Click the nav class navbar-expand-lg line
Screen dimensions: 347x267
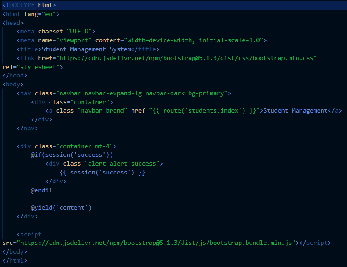[x=124, y=93]
